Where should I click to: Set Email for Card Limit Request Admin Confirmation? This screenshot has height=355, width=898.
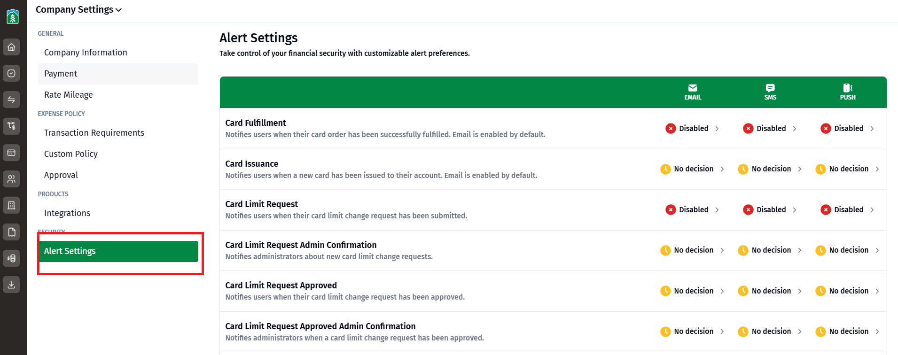(x=693, y=250)
